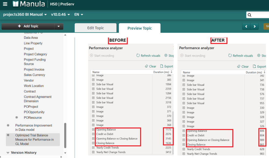The image size is (269, 158).
Task: Open POOpportunity topic
Action: 34,112
